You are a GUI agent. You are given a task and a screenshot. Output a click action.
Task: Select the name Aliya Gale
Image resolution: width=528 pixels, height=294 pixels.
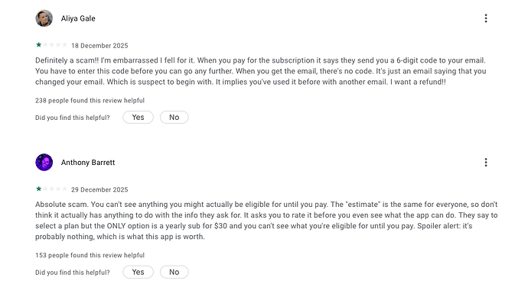78,18
